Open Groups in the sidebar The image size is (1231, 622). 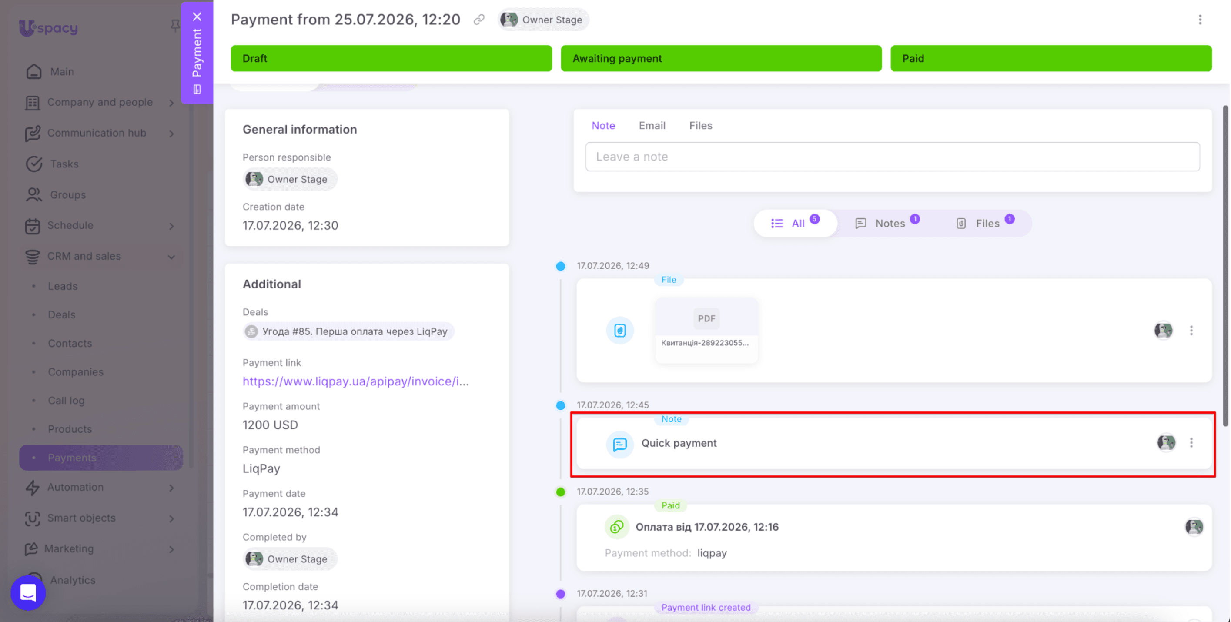coord(68,195)
